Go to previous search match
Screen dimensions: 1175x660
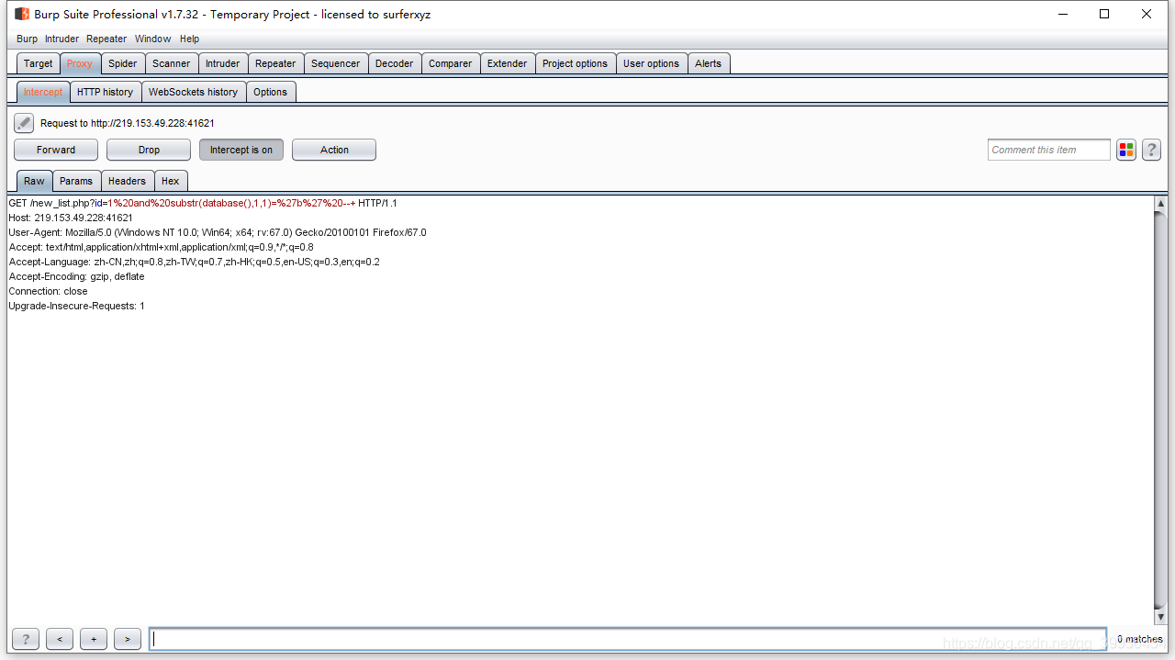60,639
